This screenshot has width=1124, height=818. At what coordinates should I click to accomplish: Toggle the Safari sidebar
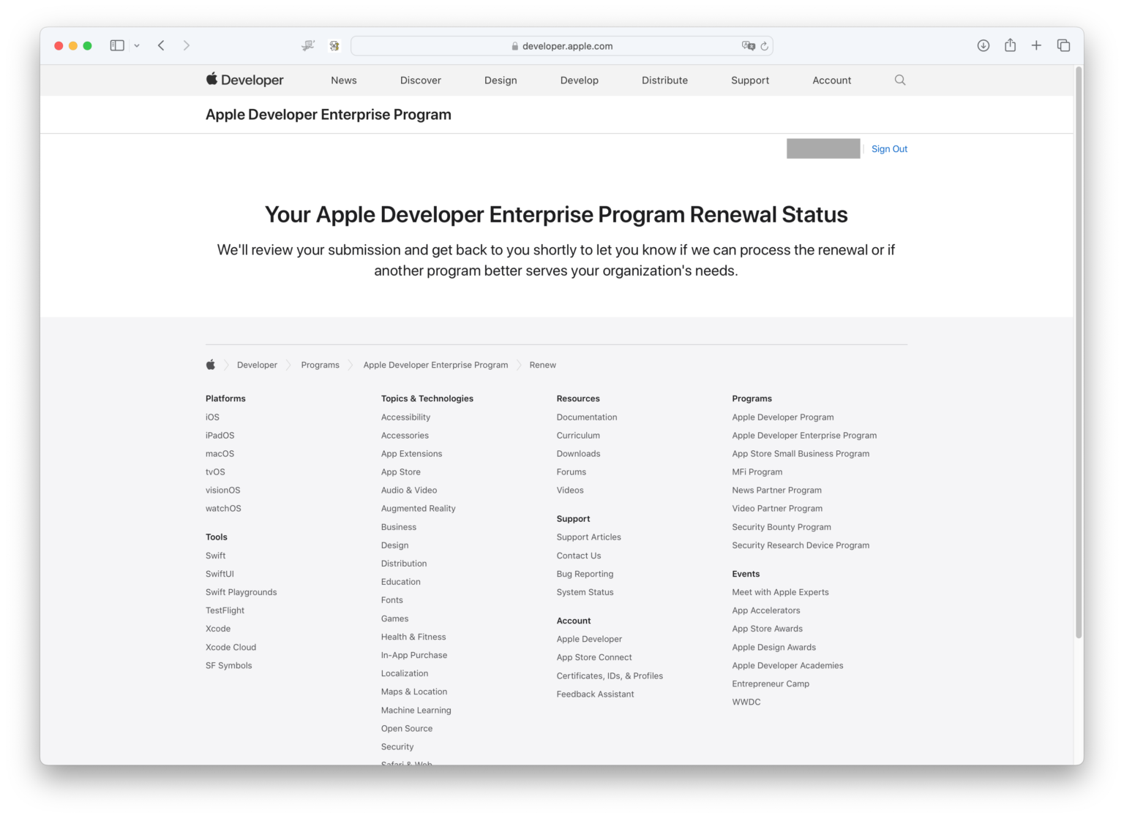point(116,45)
